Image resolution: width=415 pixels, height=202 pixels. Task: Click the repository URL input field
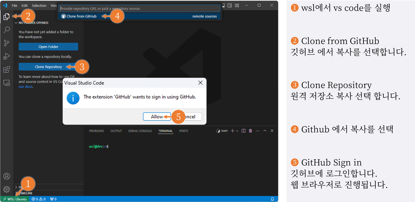click(x=139, y=8)
